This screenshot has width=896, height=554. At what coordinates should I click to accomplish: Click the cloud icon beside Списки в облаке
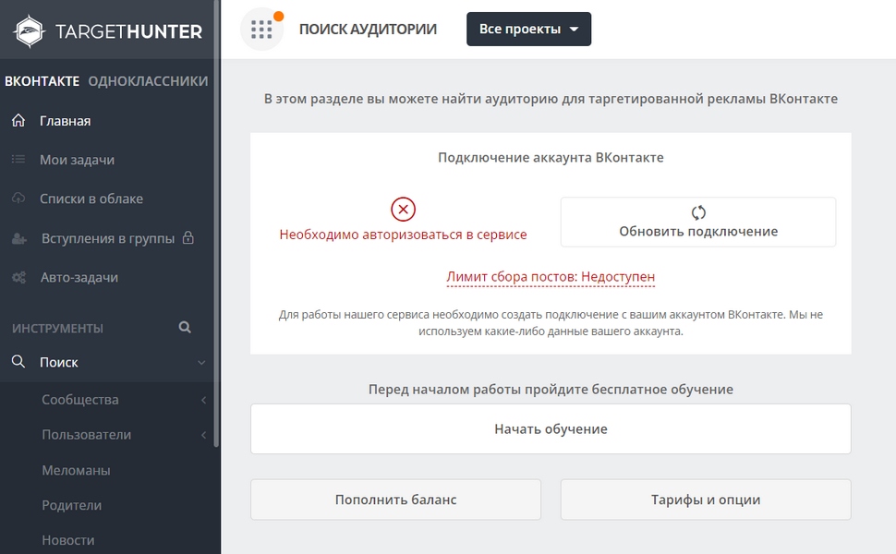click(x=18, y=199)
